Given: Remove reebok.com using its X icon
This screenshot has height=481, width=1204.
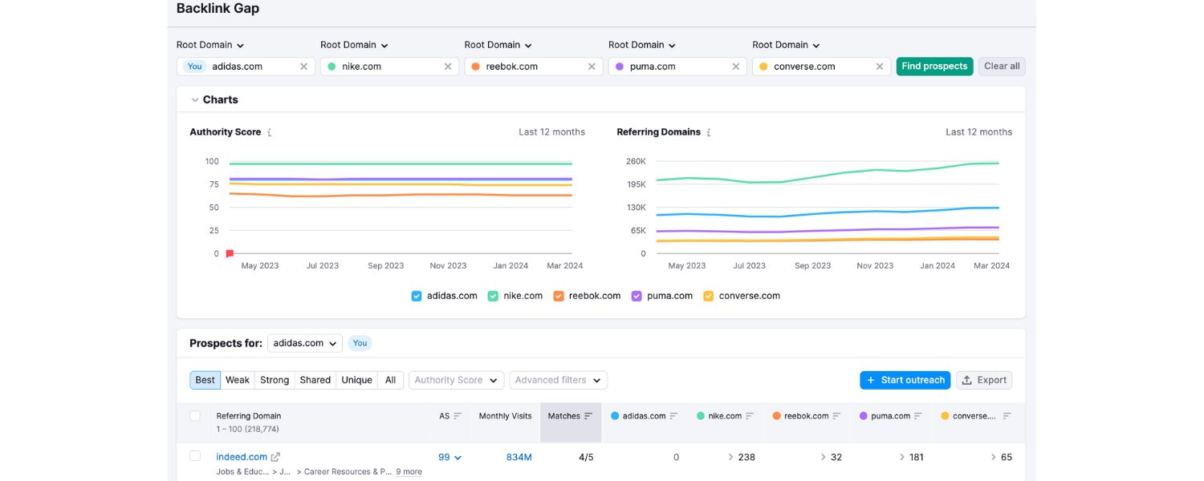Looking at the screenshot, I should pyautogui.click(x=592, y=67).
